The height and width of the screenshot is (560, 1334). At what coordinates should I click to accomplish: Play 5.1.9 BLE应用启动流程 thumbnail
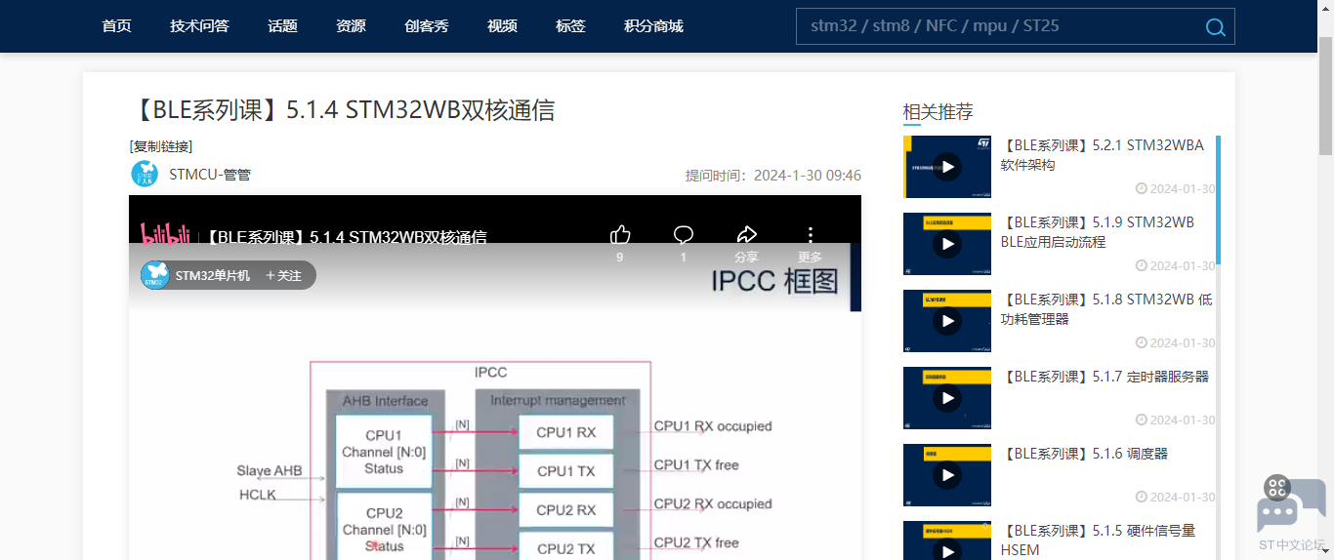click(x=946, y=243)
